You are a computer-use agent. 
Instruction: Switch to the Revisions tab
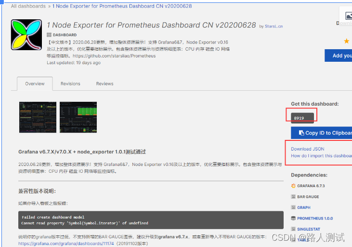[70, 83]
